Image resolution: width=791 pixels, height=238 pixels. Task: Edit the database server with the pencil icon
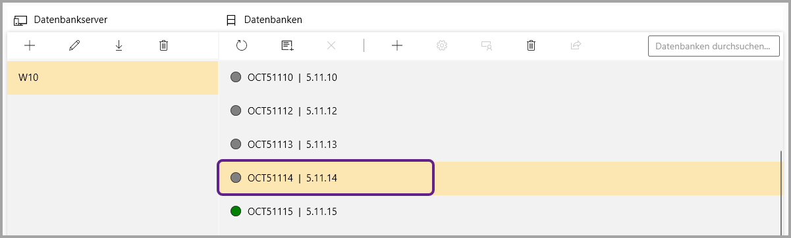tap(74, 45)
